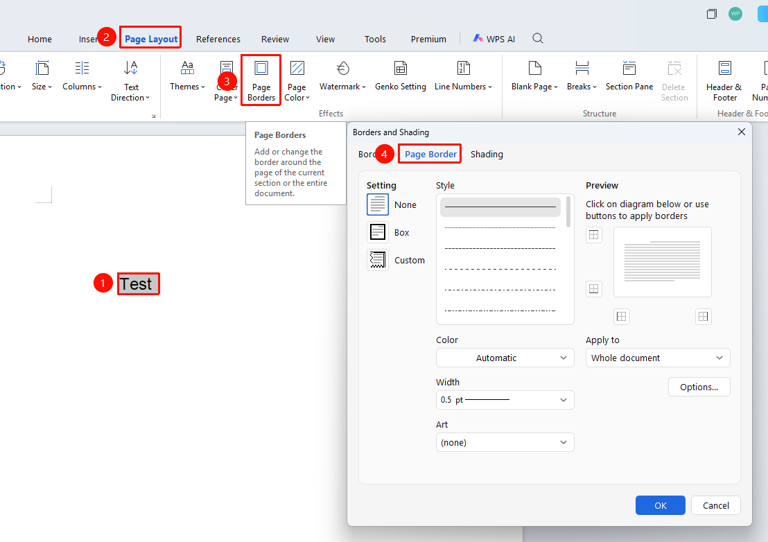
Task: Open the Review ribbon tab
Action: 274,40
